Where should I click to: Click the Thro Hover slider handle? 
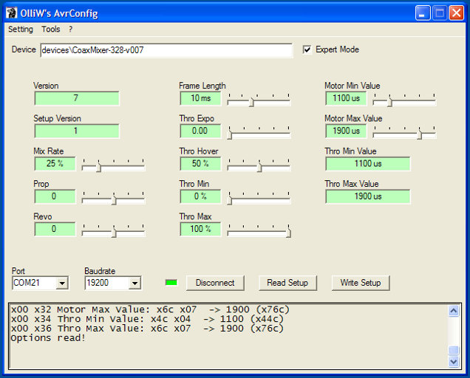259,168
